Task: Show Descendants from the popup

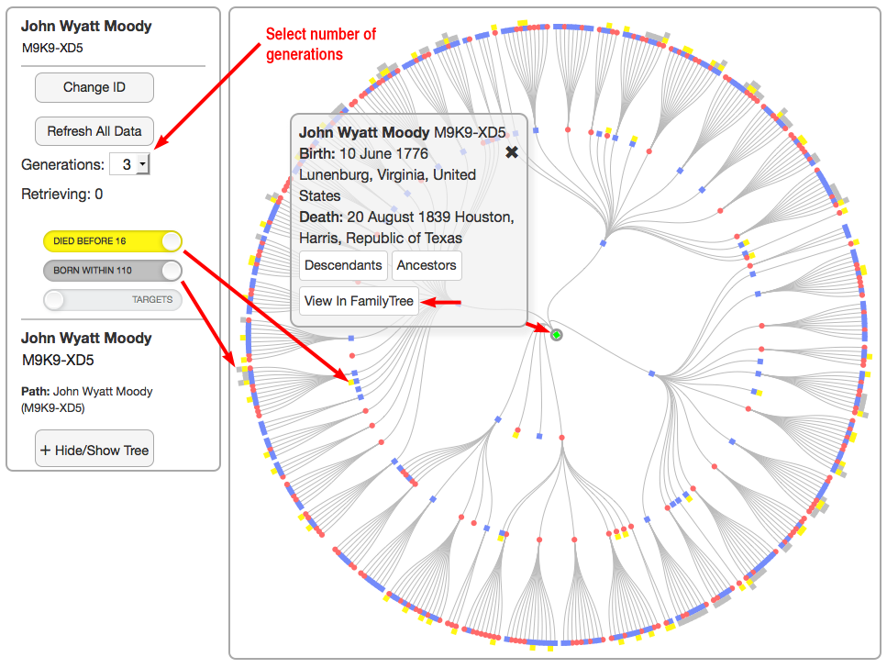Action: tap(343, 265)
